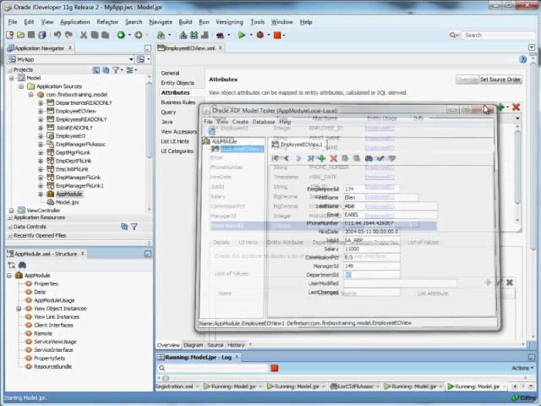This screenshot has width=541, height=406.
Task: Click binoculars Find icon in Model Tester
Action: [369, 158]
